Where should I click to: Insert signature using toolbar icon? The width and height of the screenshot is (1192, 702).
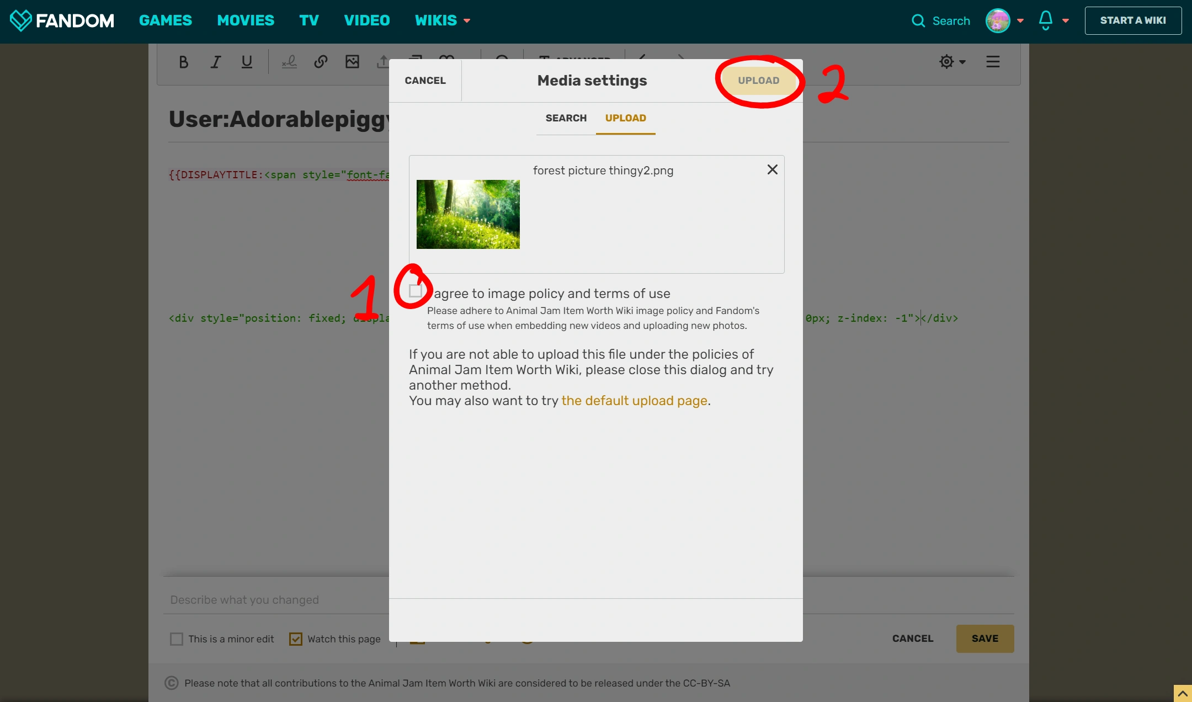289,62
